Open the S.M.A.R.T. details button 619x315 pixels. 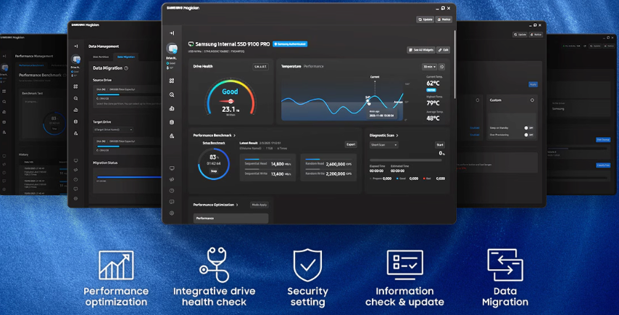point(260,67)
